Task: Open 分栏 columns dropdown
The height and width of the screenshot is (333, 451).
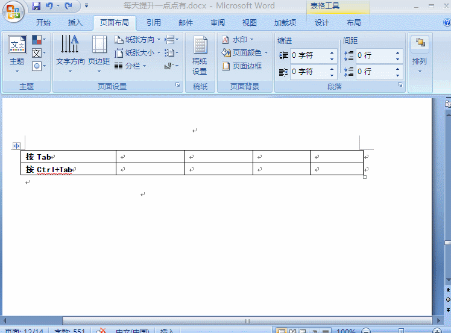Action: (130, 66)
